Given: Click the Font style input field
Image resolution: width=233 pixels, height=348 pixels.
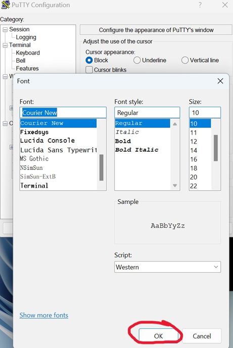Looking at the screenshot, I should (147, 112).
